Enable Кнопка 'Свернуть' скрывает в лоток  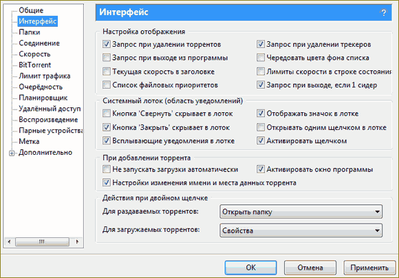pyautogui.click(x=107, y=114)
